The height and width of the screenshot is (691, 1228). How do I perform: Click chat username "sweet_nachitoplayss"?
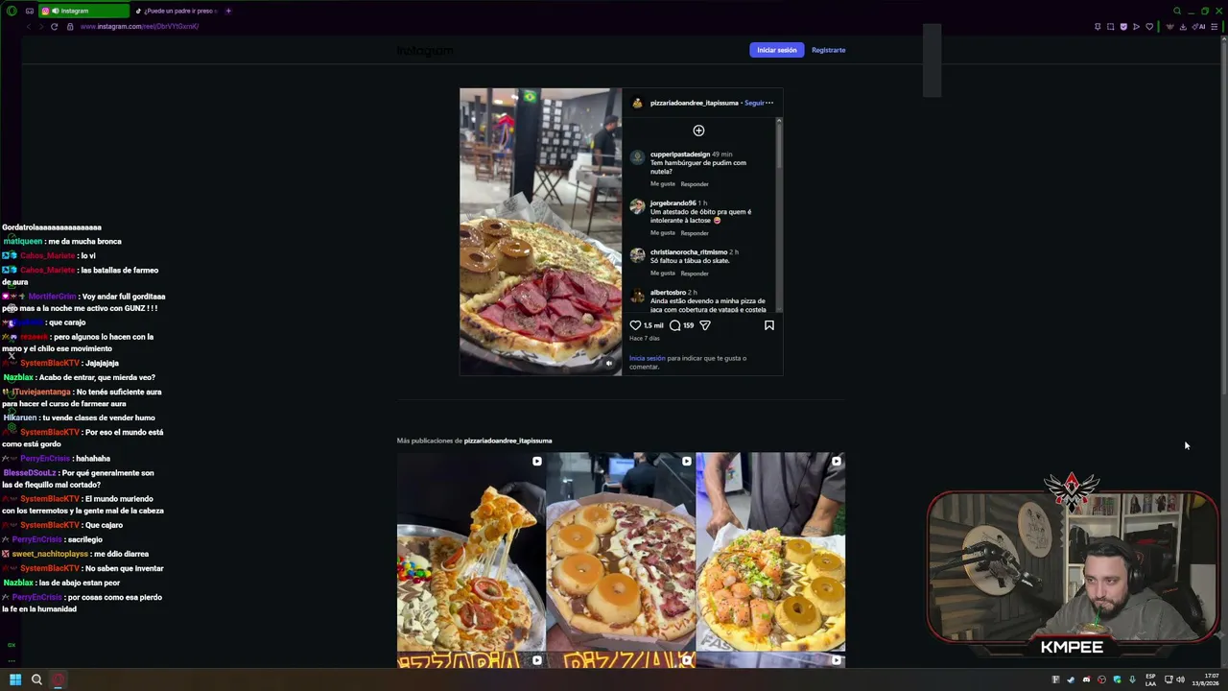[x=50, y=554]
